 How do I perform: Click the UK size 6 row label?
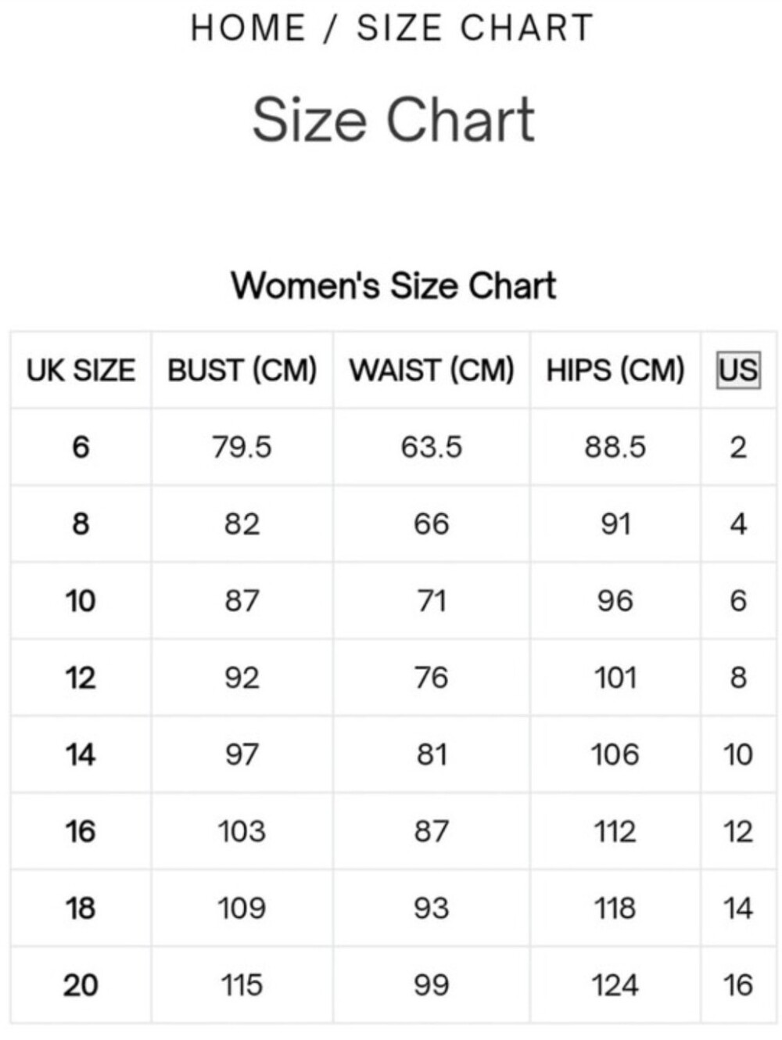81,447
